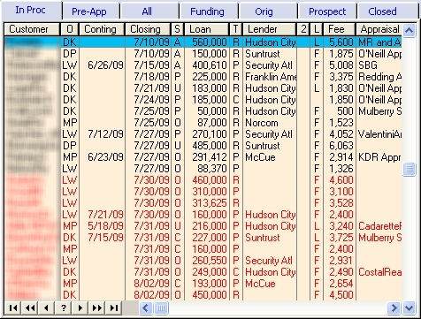Switch to the Pre-App tab

(x=89, y=11)
